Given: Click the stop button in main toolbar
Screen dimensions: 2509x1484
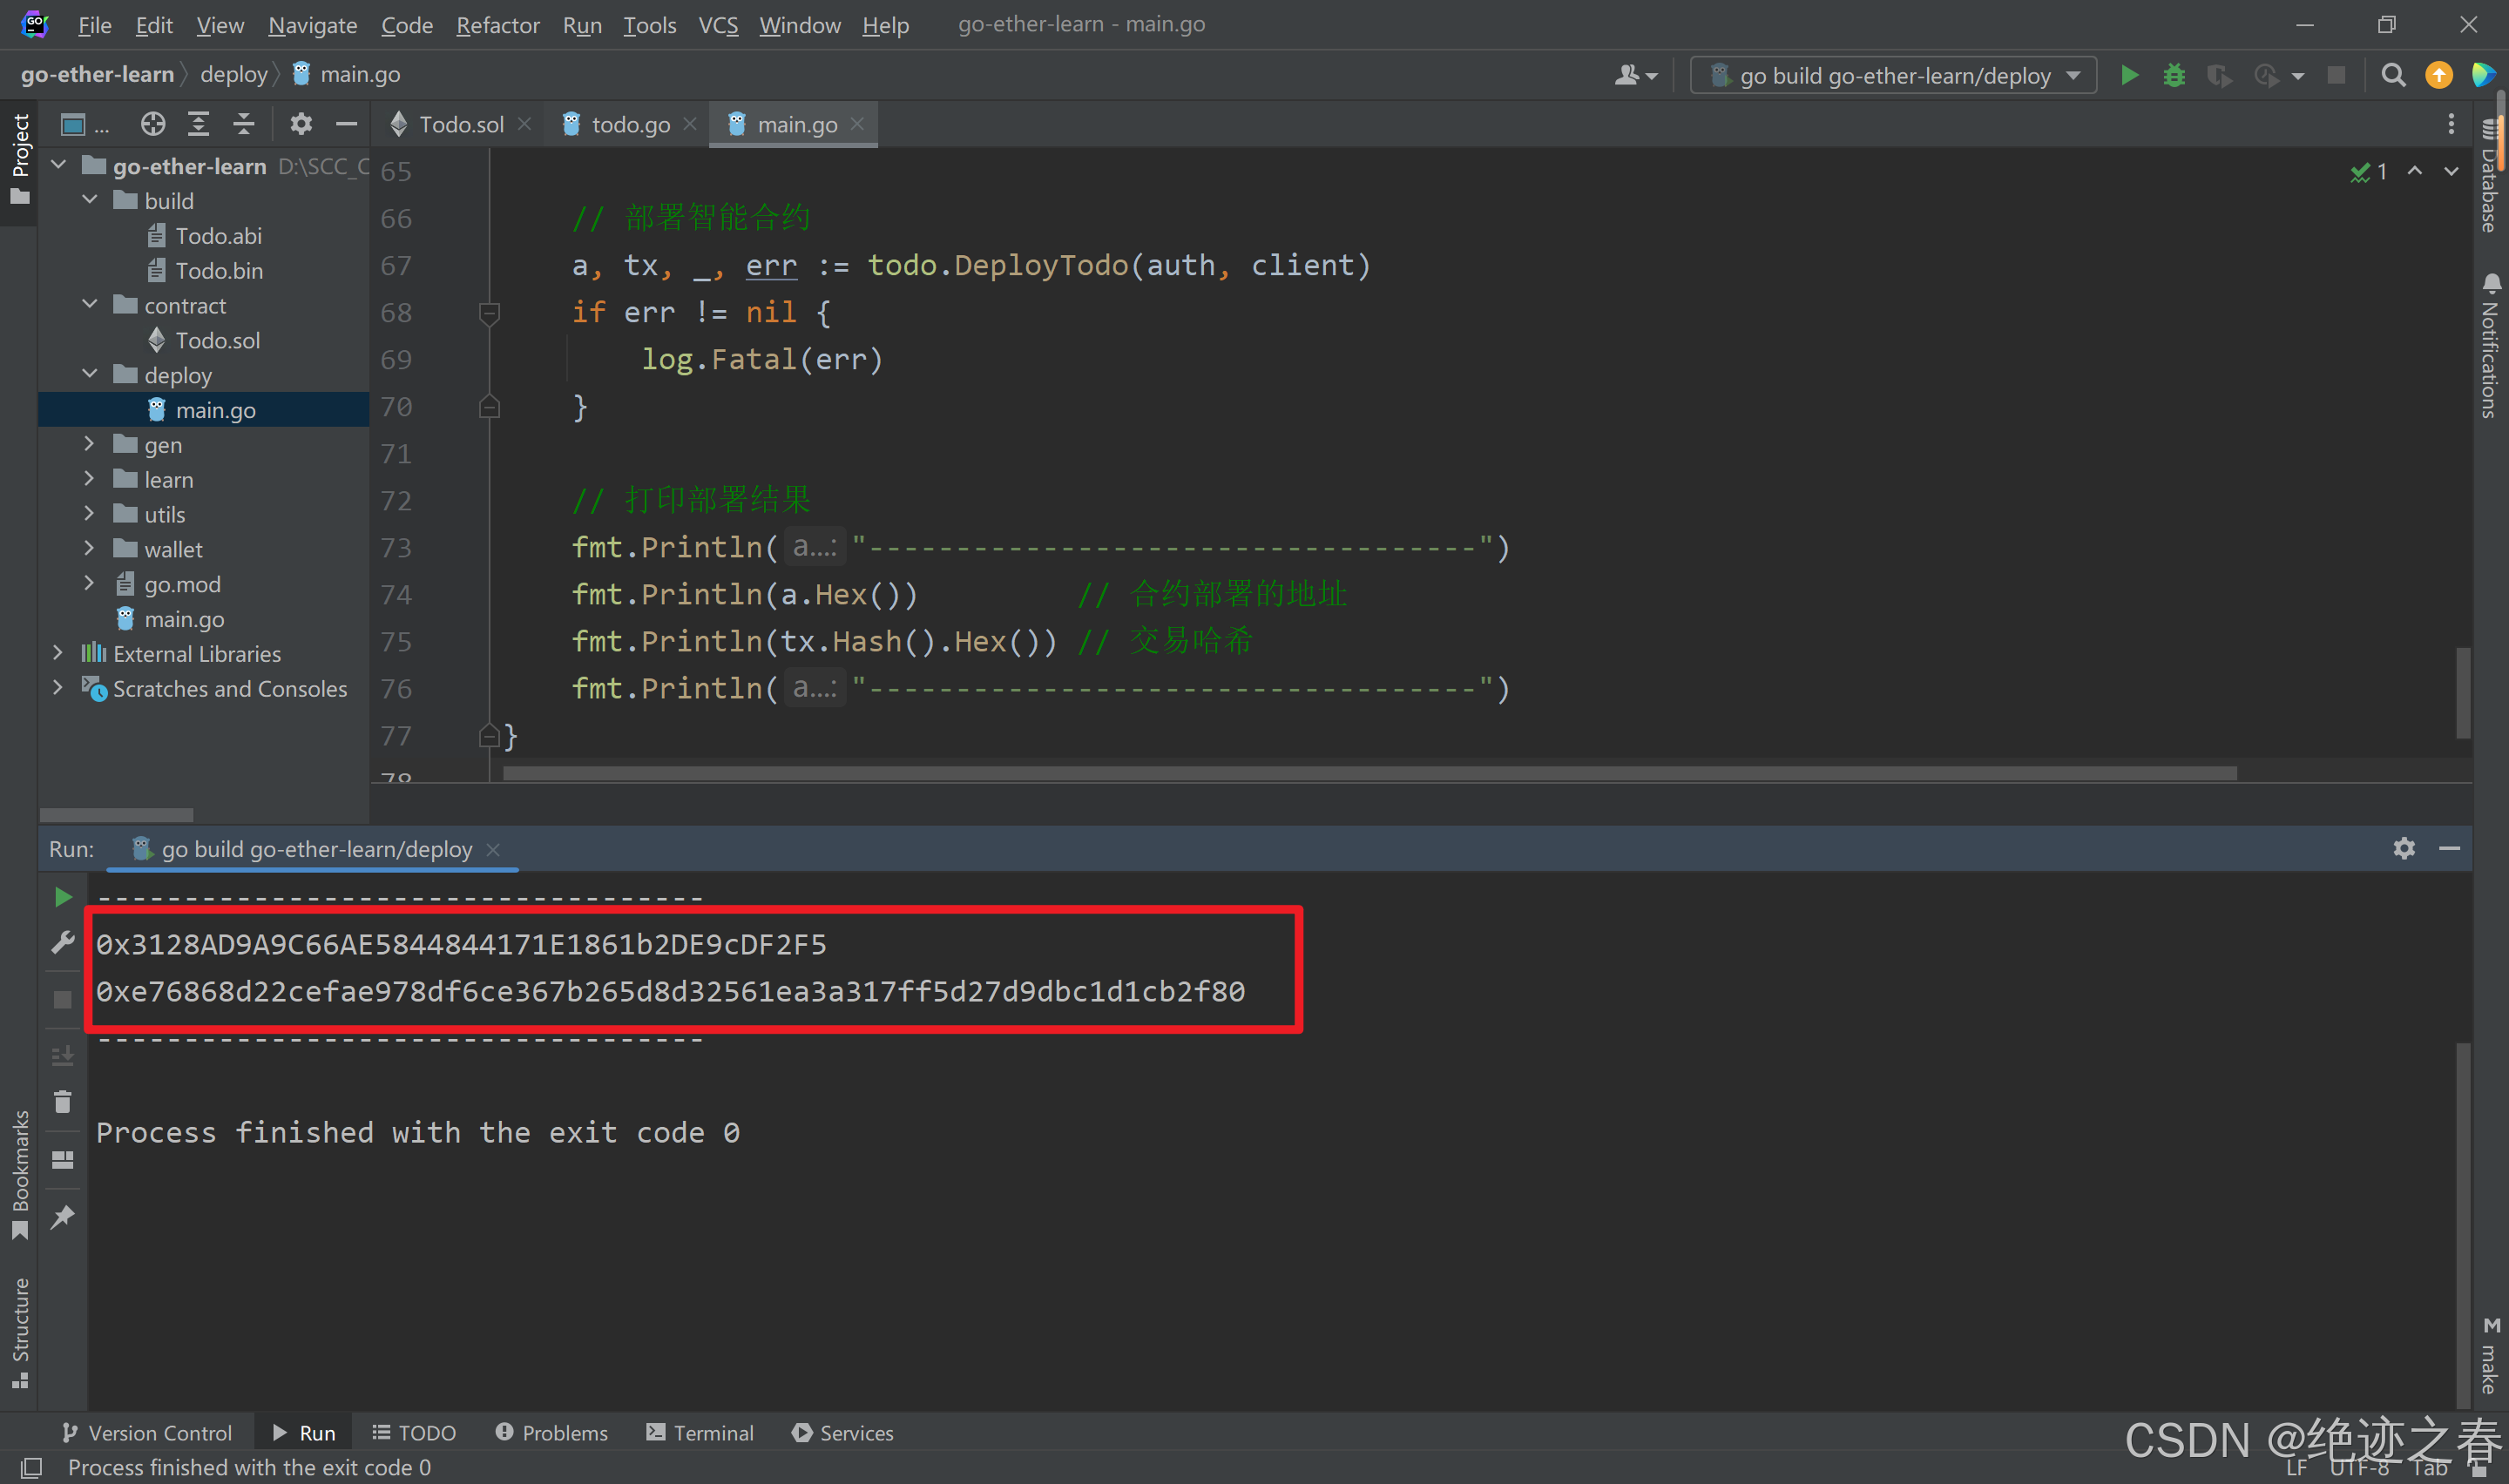Looking at the screenshot, I should tap(2336, 75).
